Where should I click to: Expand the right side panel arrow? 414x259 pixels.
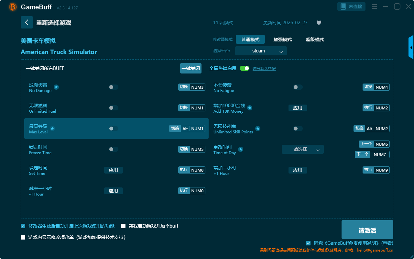point(411,48)
